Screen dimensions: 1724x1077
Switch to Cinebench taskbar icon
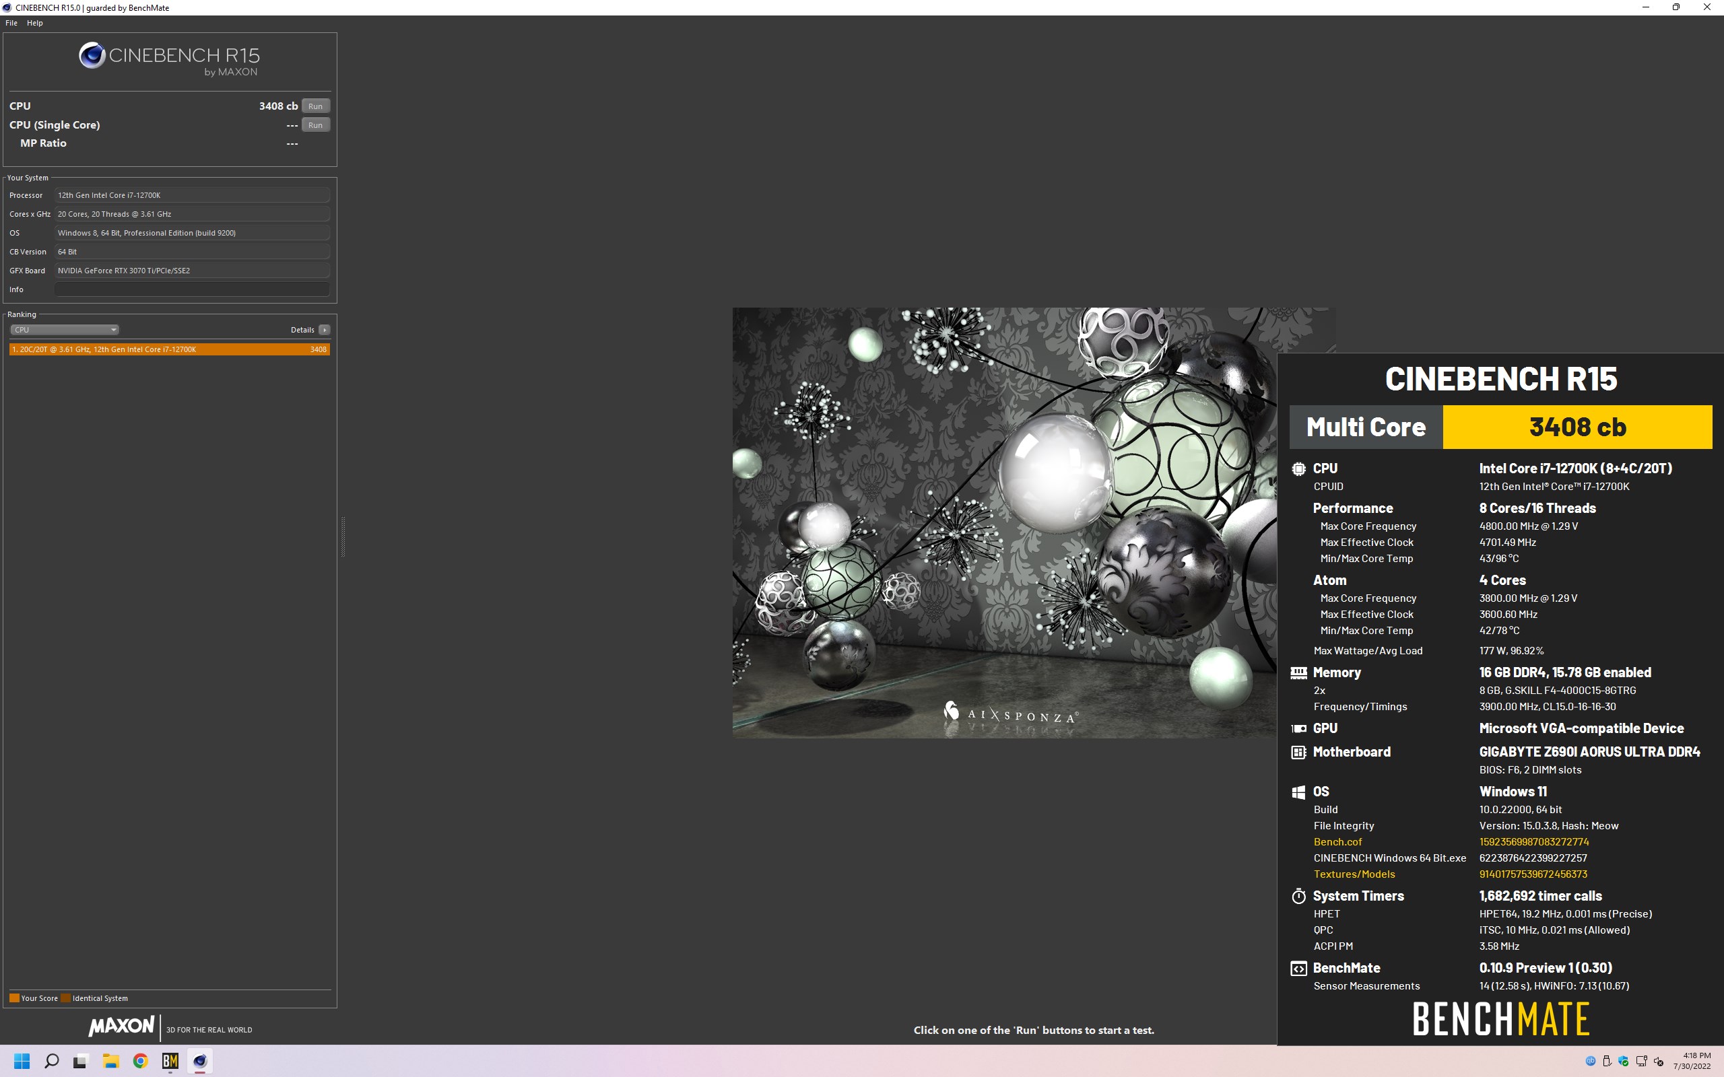coord(200,1062)
